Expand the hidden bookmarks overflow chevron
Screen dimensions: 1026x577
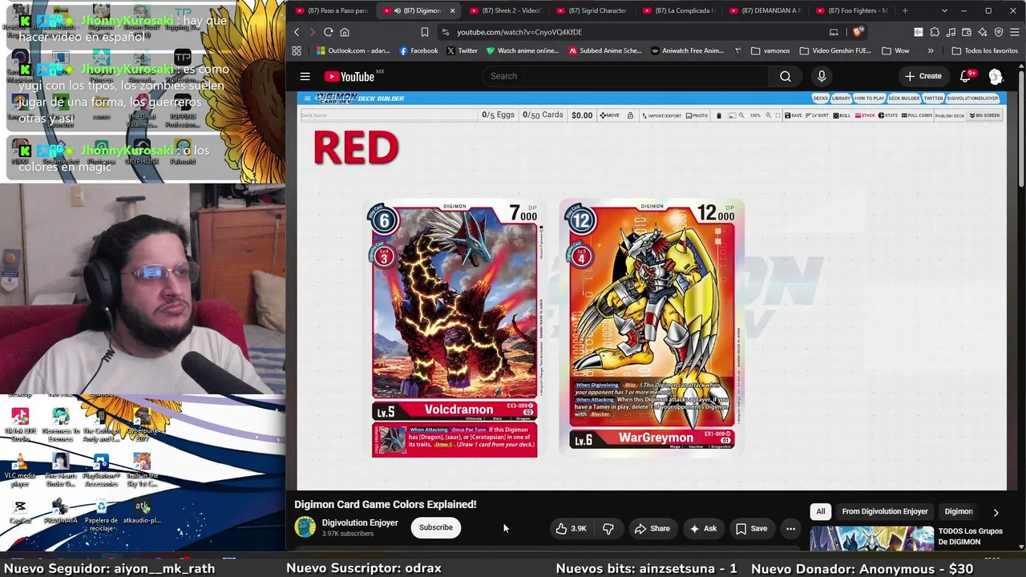pyautogui.click(x=931, y=50)
